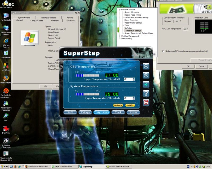
Task: Open SuperStep help via question mark icon
Action: (146, 93)
